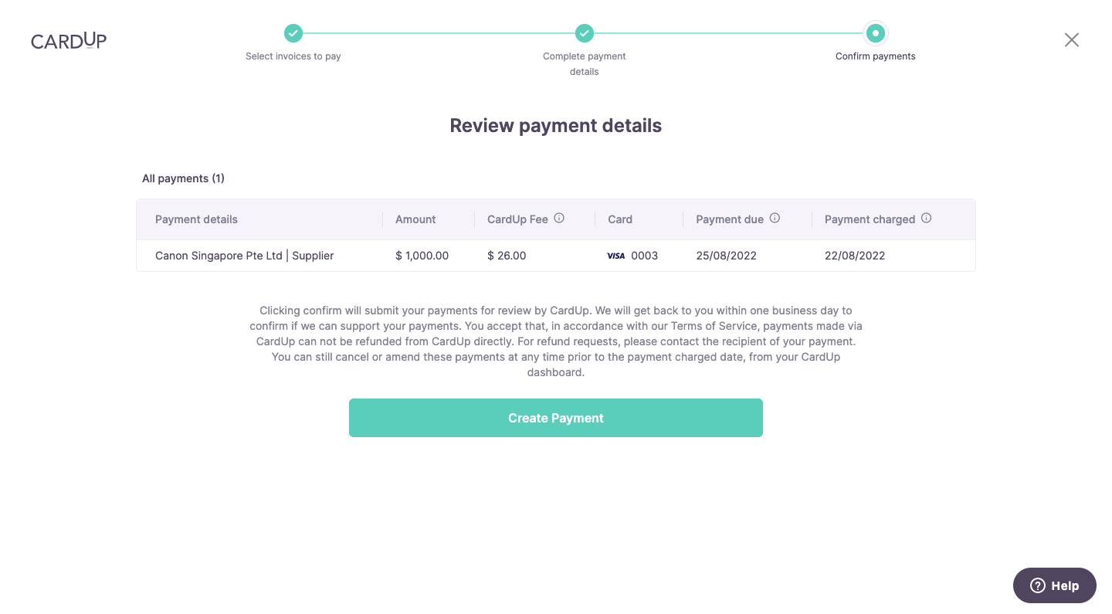Click the Payment details column header
This screenshot has height=614, width=1112.
(196, 219)
